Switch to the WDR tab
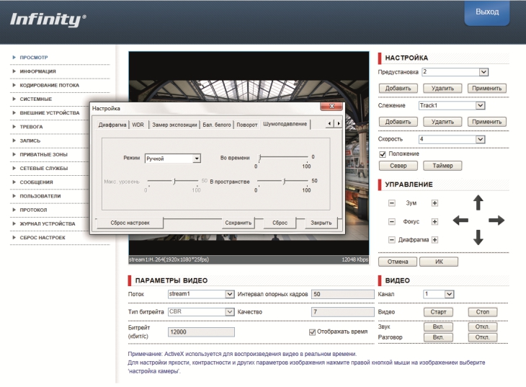The image size is (526, 387). (138, 125)
